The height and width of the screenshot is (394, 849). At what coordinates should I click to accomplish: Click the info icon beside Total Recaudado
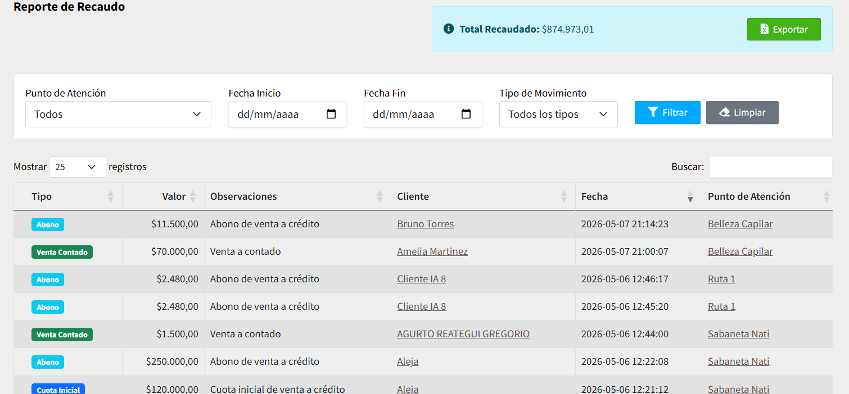click(x=448, y=29)
